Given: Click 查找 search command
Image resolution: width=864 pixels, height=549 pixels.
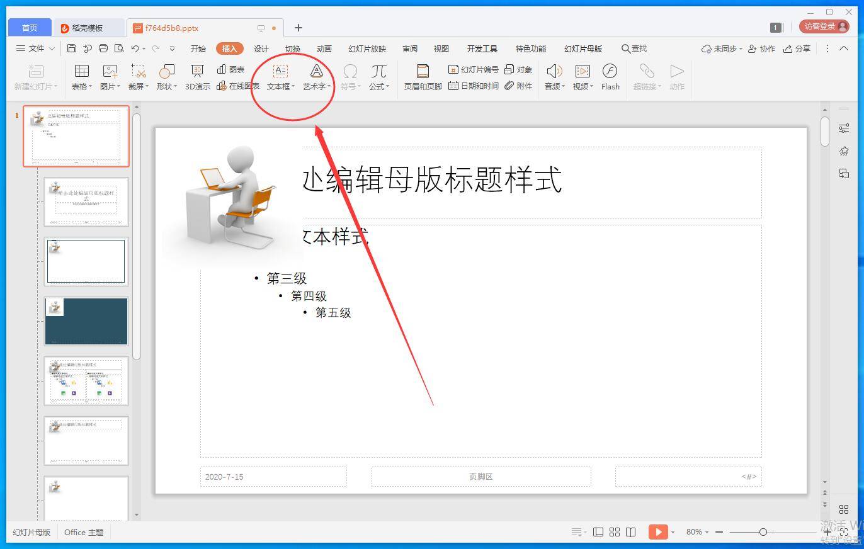Looking at the screenshot, I should click(634, 48).
